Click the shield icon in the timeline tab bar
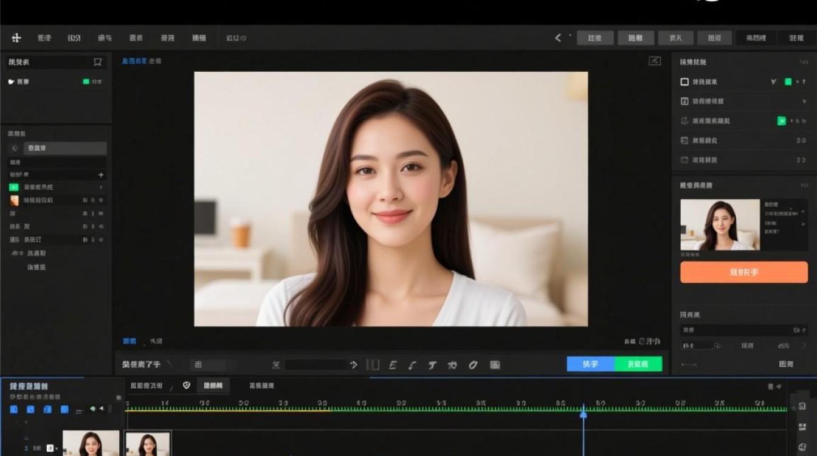The width and height of the screenshot is (817, 456). 187,385
